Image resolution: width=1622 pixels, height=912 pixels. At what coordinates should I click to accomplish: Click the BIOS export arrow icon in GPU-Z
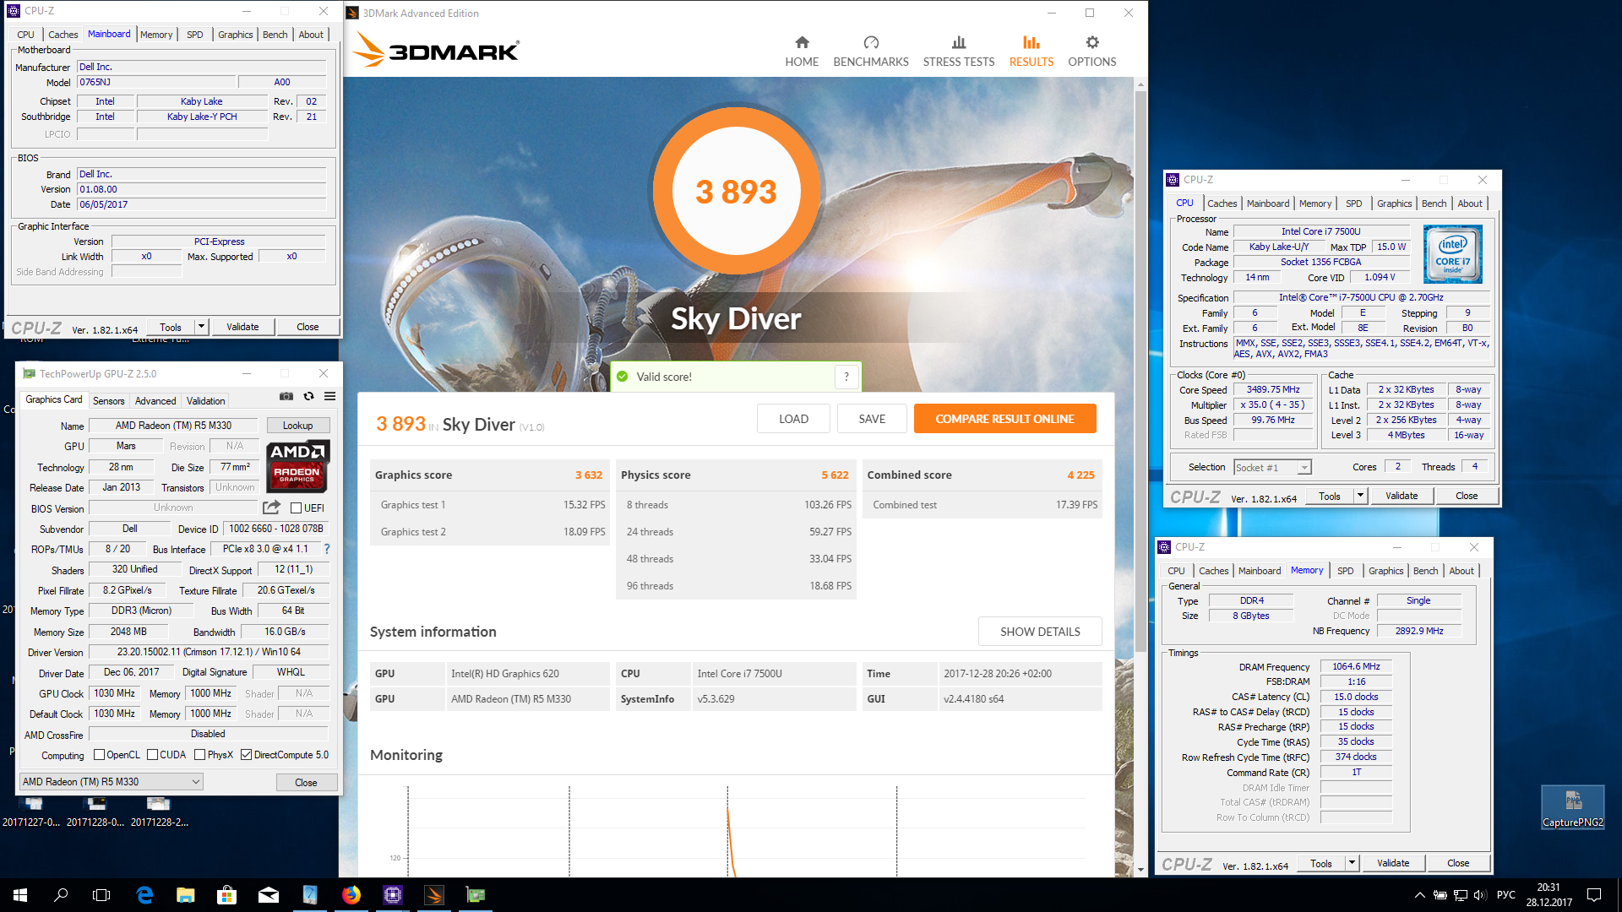pos(271,508)
